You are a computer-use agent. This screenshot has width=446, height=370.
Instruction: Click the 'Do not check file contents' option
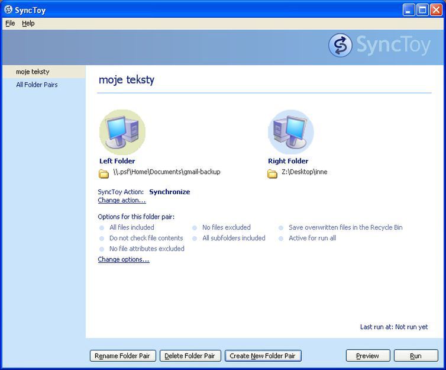[146, 238]
